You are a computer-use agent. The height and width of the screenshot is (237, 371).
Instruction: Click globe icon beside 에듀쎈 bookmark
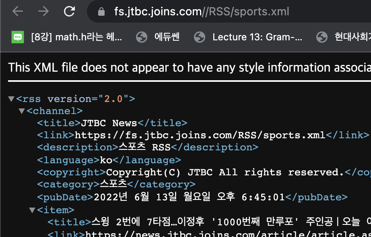(x=142, y=37)
